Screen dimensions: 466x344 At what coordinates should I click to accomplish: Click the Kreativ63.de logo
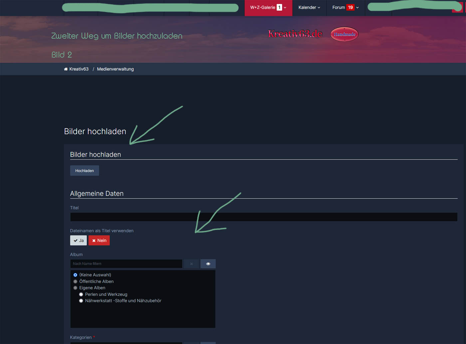click(x=295, y=34)
